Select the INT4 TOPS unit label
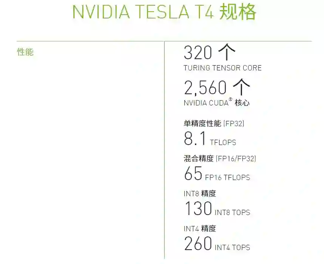Viewport: 324px width, 264px height. tap(232, 247)
